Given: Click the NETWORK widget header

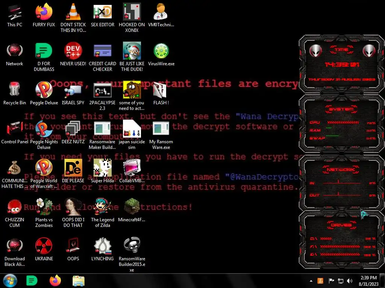Looking at the screenshot, I should (341, 169).
